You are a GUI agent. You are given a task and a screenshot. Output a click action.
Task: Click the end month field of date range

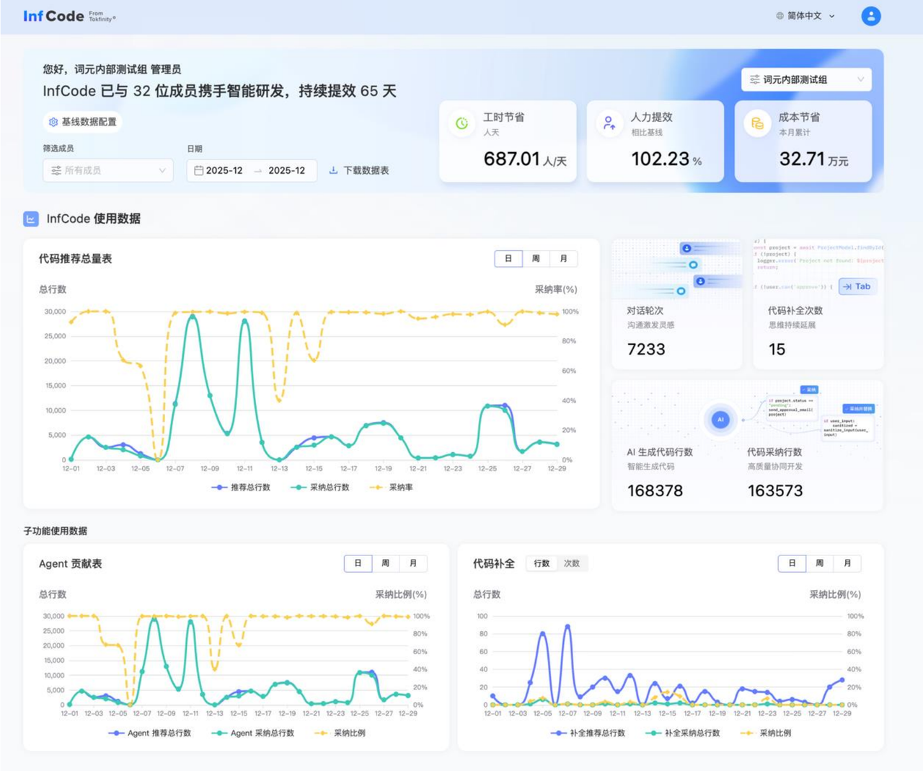287,170
